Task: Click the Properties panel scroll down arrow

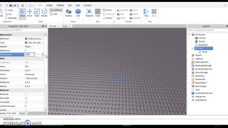Action: 46,110
